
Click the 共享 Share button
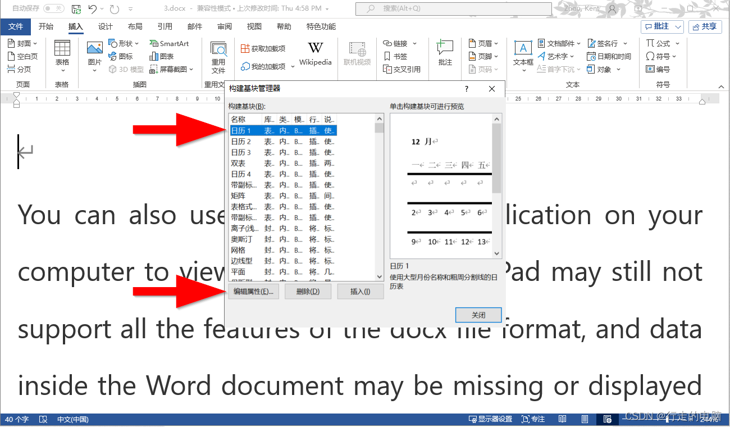point(705,26)
